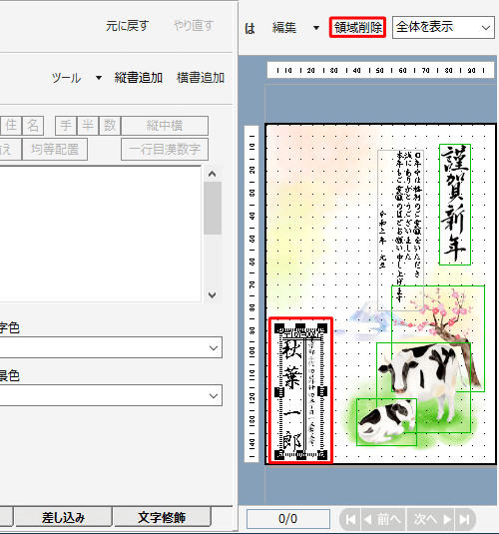Click the 領域削除 delete region button
The image size is (499, 534).
pos(357,27)
